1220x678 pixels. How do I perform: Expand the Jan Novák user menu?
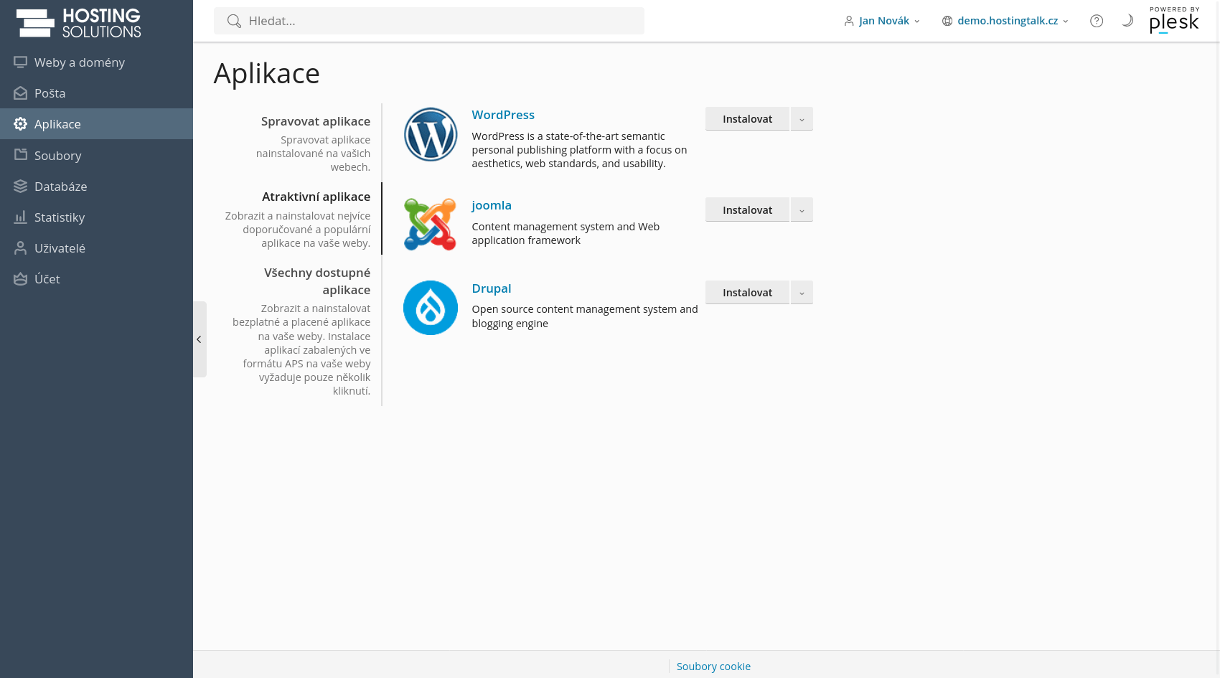882,21
